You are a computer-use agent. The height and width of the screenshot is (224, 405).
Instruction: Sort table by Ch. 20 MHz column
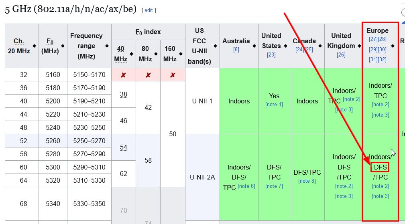pyautogui.click(x=34, y=46)
